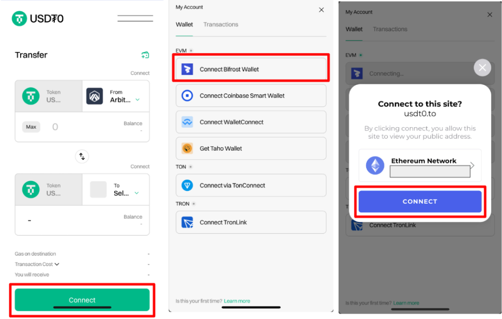The height and width of the screenshot is (319, 502).
Task: Close the middle My Account panel
Action: (x=322, y=10)
